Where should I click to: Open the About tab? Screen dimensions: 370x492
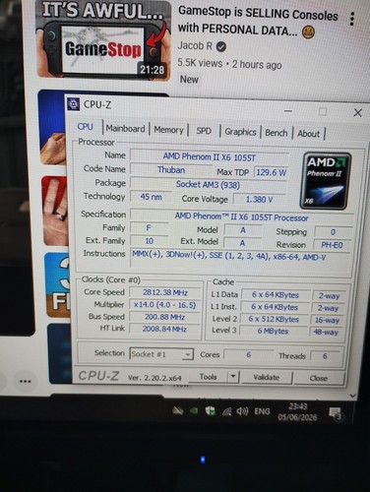point(308,134)
